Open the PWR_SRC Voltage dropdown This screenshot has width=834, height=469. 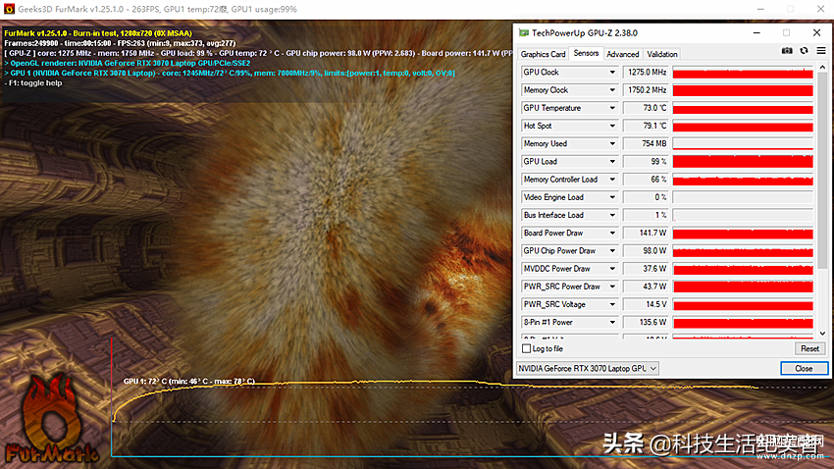pyautogui.click(x=612, y=305)
